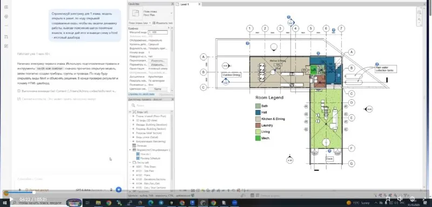The width and height of the screenshot is (432, 207).
Task: Click the plus attach icon in chat input
Action: coord(19,190)
